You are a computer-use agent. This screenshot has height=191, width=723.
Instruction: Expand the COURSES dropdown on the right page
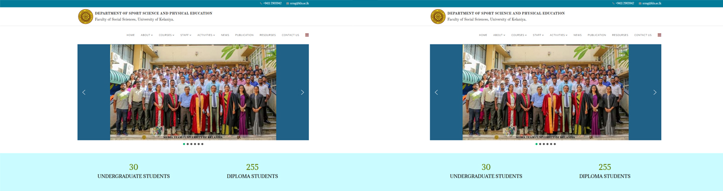(x=519, y=35)
